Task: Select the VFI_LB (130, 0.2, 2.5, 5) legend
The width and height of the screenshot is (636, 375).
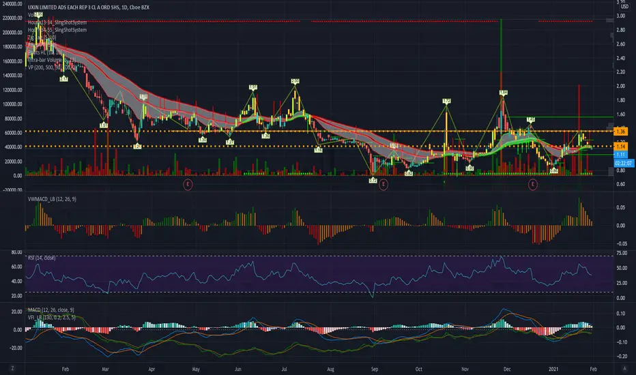Action: tap(51, 317)
